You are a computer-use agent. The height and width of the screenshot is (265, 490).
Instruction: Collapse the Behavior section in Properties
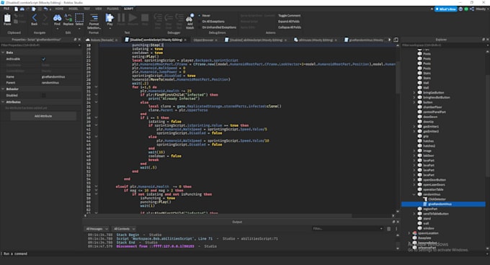click(x=3, y=89)
